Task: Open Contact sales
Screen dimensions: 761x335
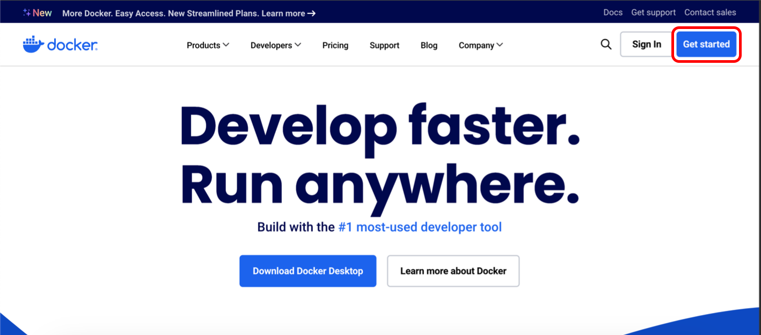Action: (x=710, y=12)
